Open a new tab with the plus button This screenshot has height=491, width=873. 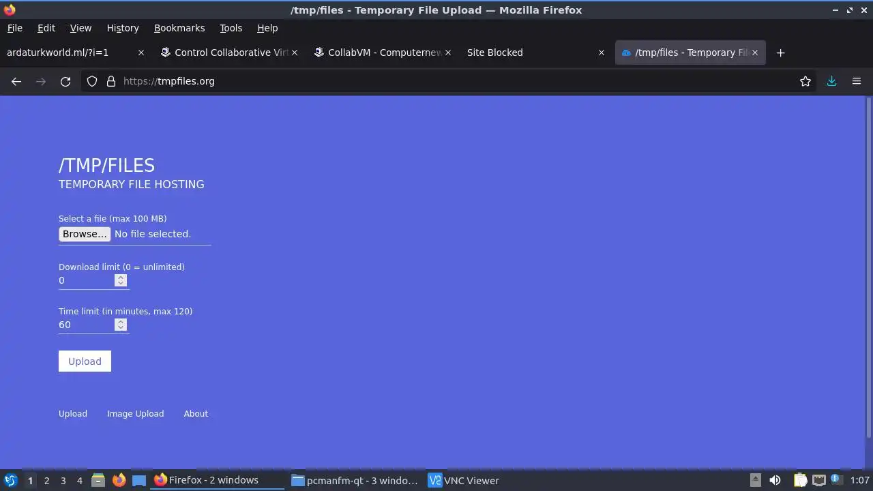tap(781, 53)
